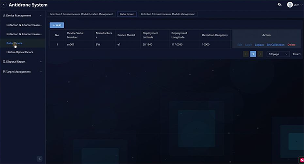Click Edit for device sn001
Screen dimensions: 304x164
pyautogui.click(x=240, y=45)
